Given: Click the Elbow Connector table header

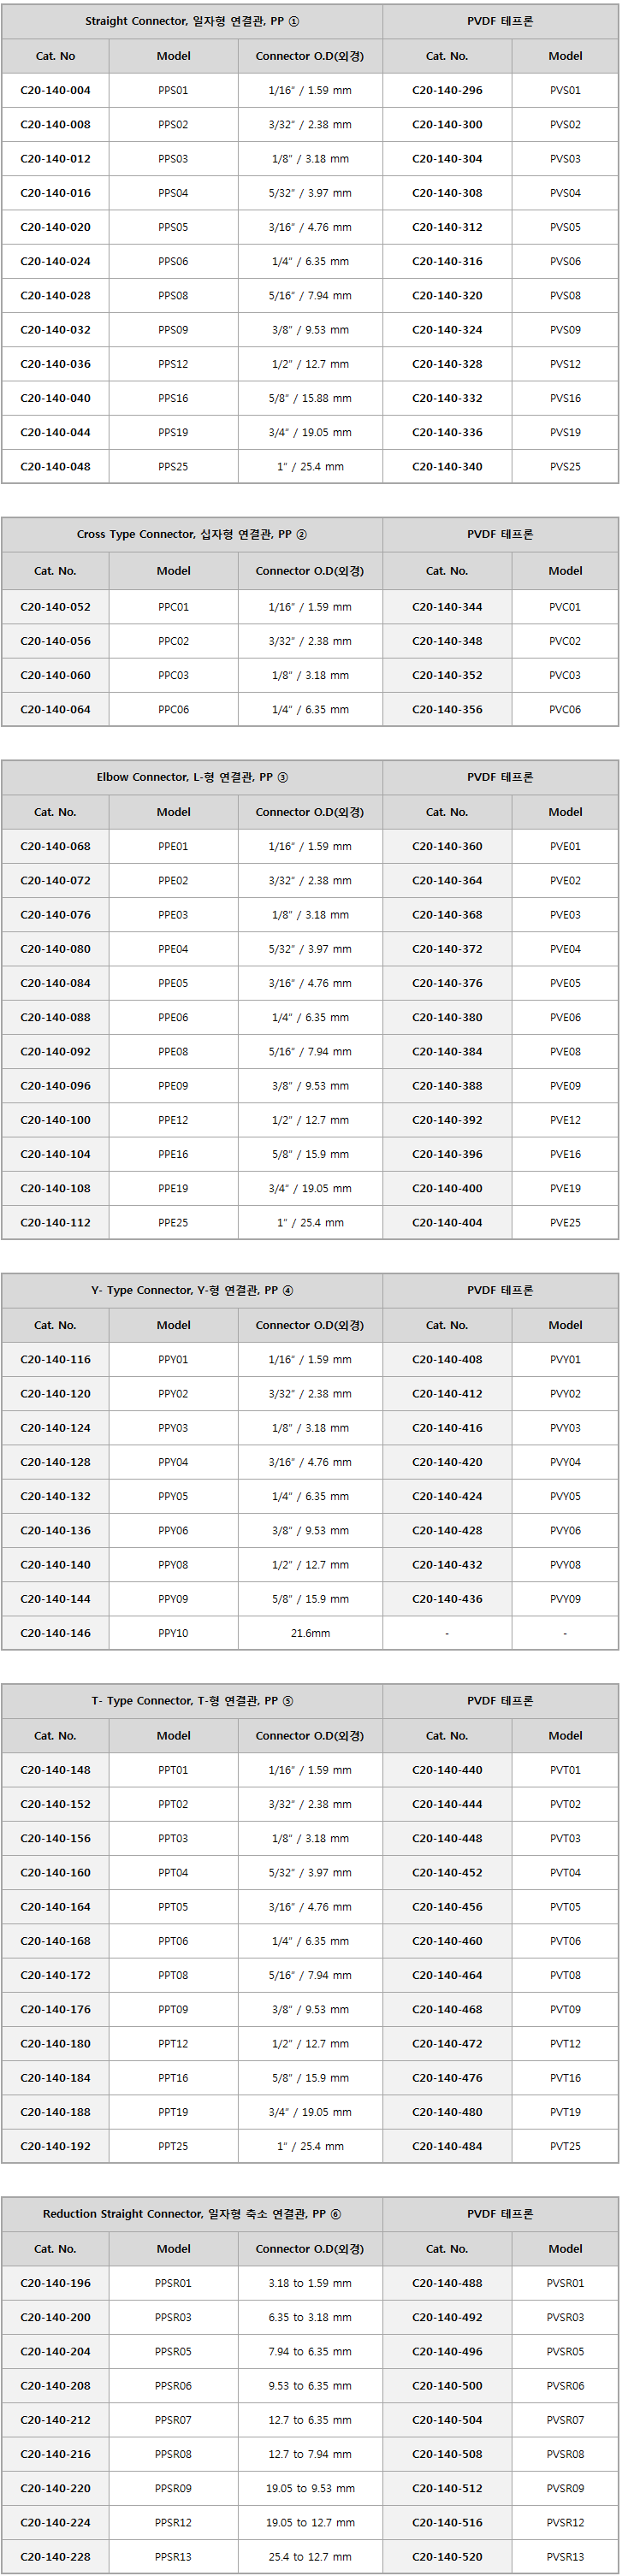Looking at the screenshot, I should [x=192, y=777].
